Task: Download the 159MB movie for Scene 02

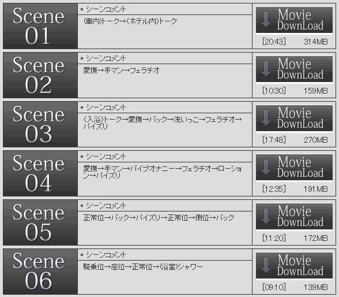Action: (294, 69)
